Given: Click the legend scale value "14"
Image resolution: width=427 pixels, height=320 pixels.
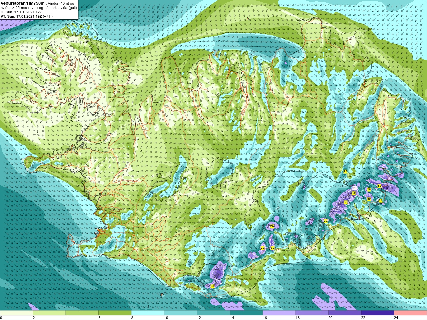Looking at the screenshot, I should pyautogui.click(x=232, y=318).
